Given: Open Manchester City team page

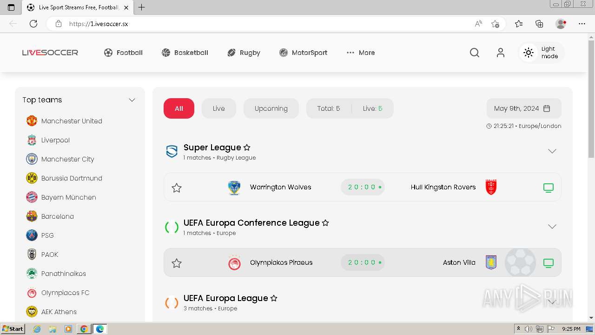Looking at the screenshot, I should pos(60,159).
